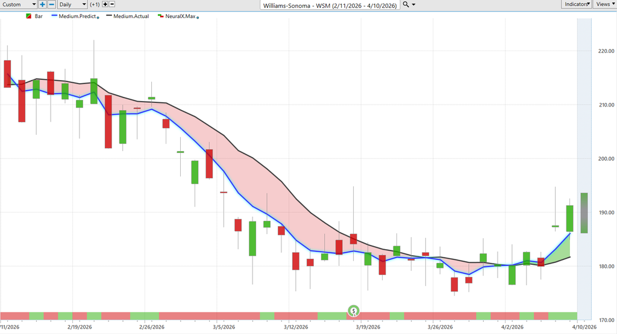Select the NeuralX.Max legend label

click(x=180, y=16)
